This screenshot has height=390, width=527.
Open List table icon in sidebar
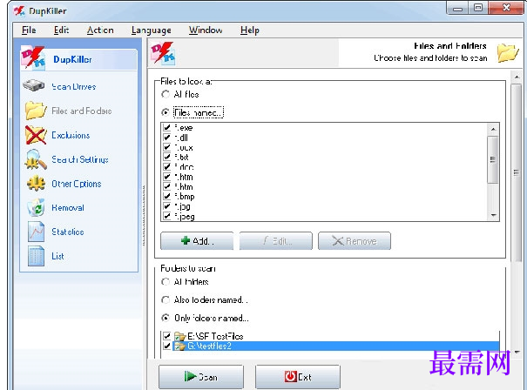(x=36, y=256)
